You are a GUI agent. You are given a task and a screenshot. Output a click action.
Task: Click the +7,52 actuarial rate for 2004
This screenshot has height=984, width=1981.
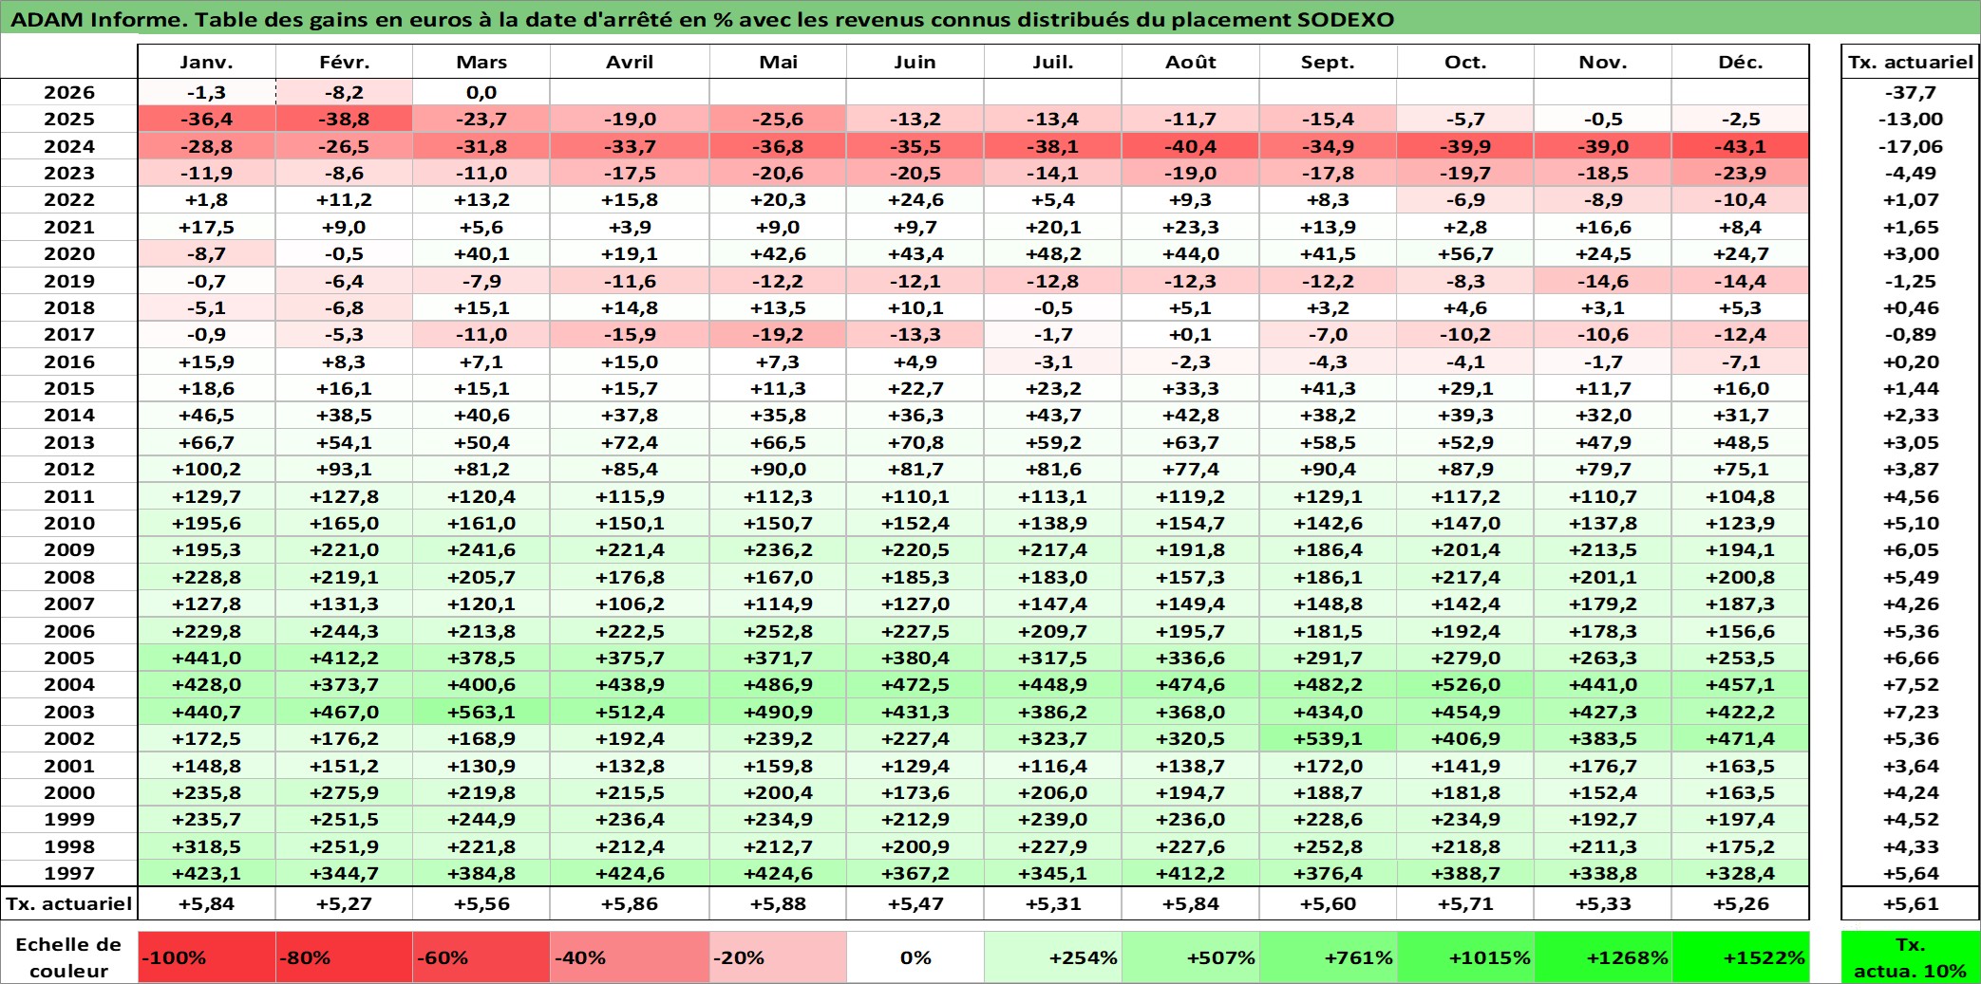pos(1910,684)
